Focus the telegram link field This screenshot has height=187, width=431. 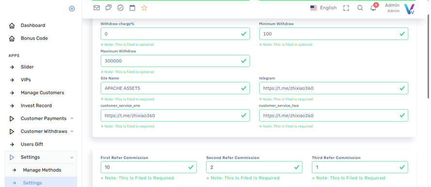click(334, 88)
